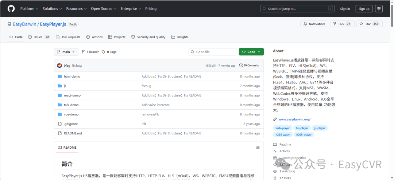394x180 pixels.
Task: View the 10 Commits history link
Action: click(249, 66)
